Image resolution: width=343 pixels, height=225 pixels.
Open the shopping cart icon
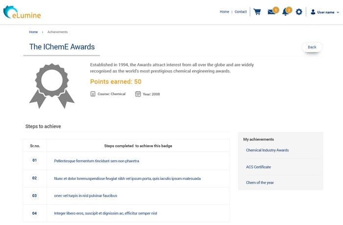coord(257,12)
